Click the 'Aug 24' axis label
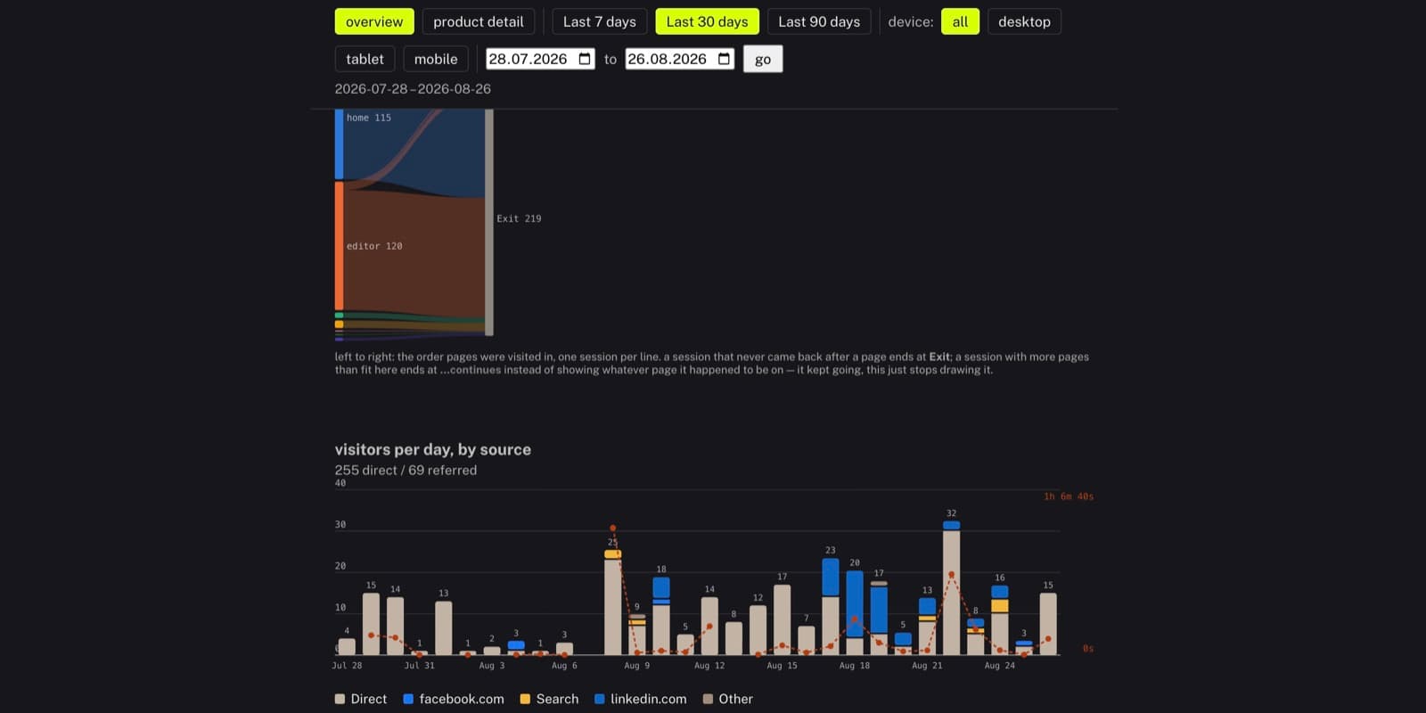The image size is (1426, 713). 1000,666
